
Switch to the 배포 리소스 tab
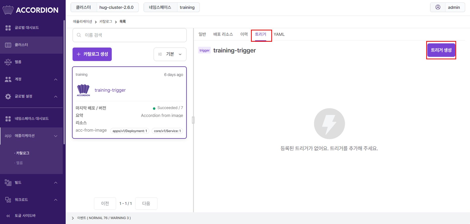[223, 34]
